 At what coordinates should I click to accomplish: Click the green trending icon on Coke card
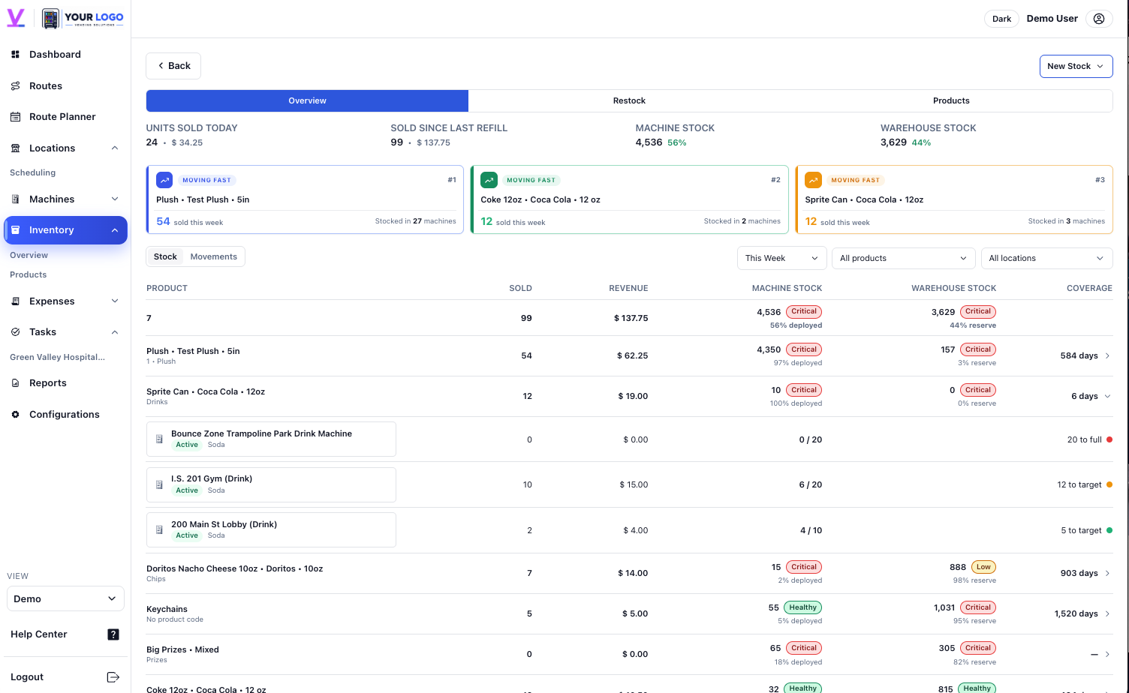(489, 180)
